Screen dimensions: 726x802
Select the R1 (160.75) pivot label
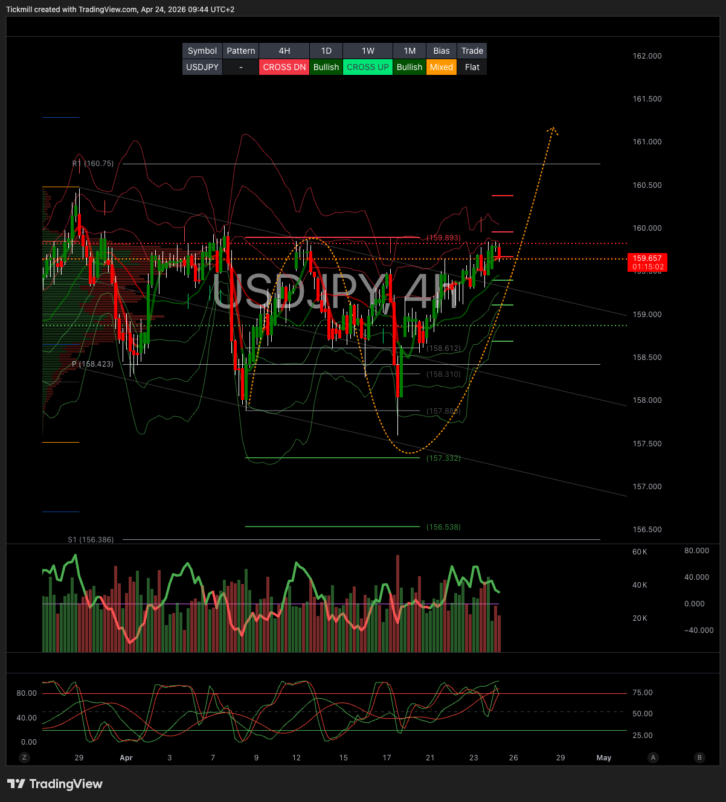pos(93,164)
